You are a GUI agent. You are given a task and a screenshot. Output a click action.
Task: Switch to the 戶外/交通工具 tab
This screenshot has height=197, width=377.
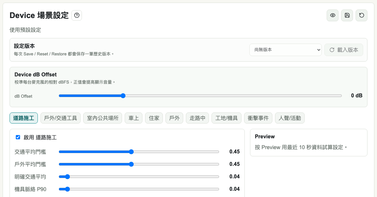[x=61, y=118]
